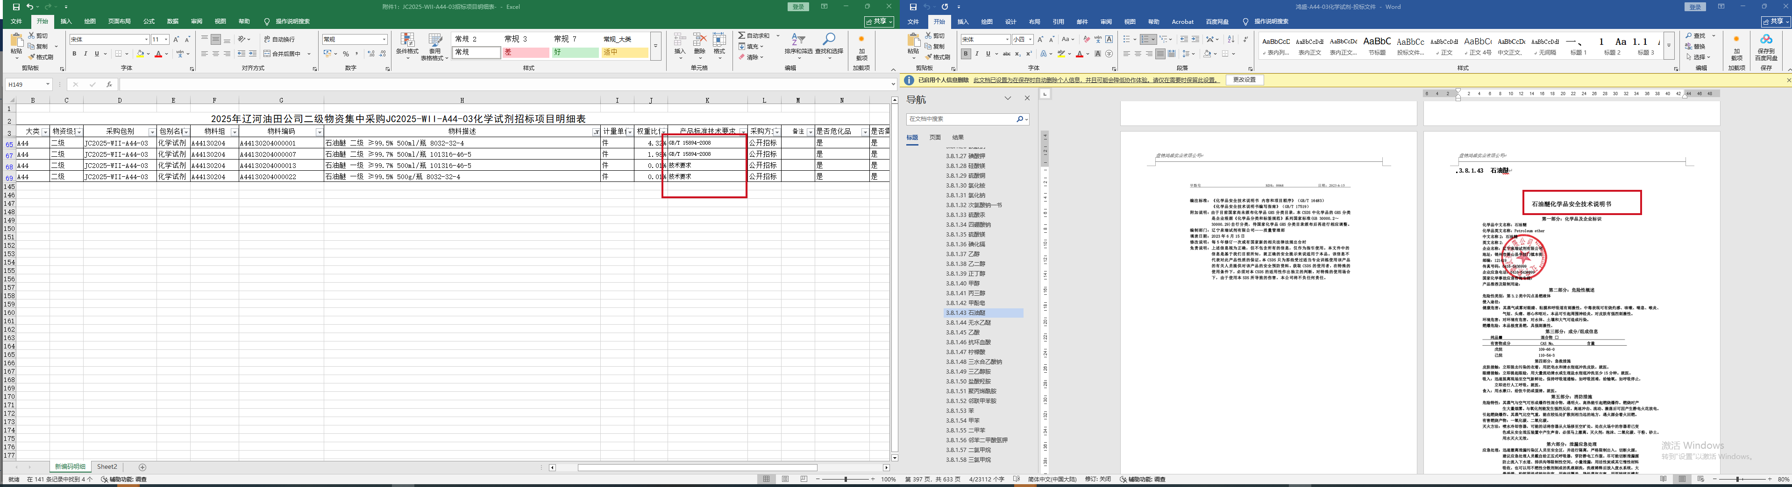1792x487 pixels.
Task: Switch navigation pane to 页面 view
Action: click(935, 138)
